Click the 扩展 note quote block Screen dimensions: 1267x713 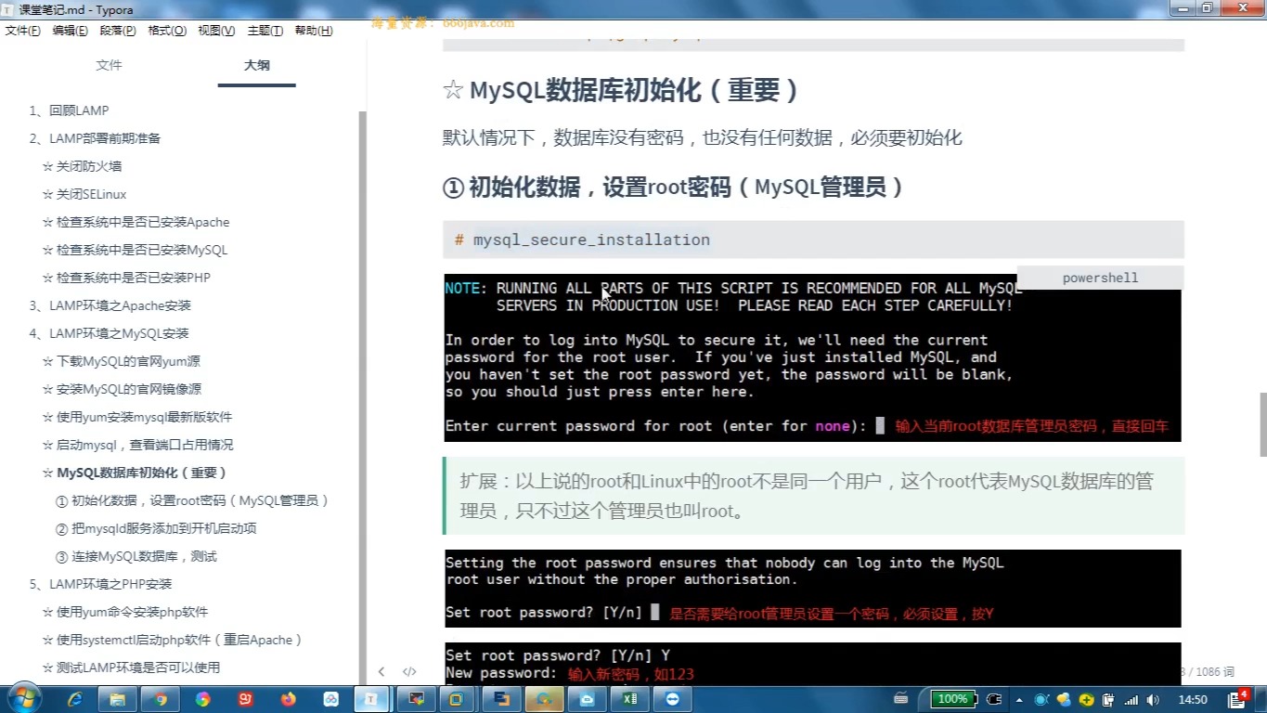pos(813,496)
